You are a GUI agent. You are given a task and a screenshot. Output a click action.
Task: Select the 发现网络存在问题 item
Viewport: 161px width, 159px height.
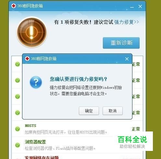(42, 157)
